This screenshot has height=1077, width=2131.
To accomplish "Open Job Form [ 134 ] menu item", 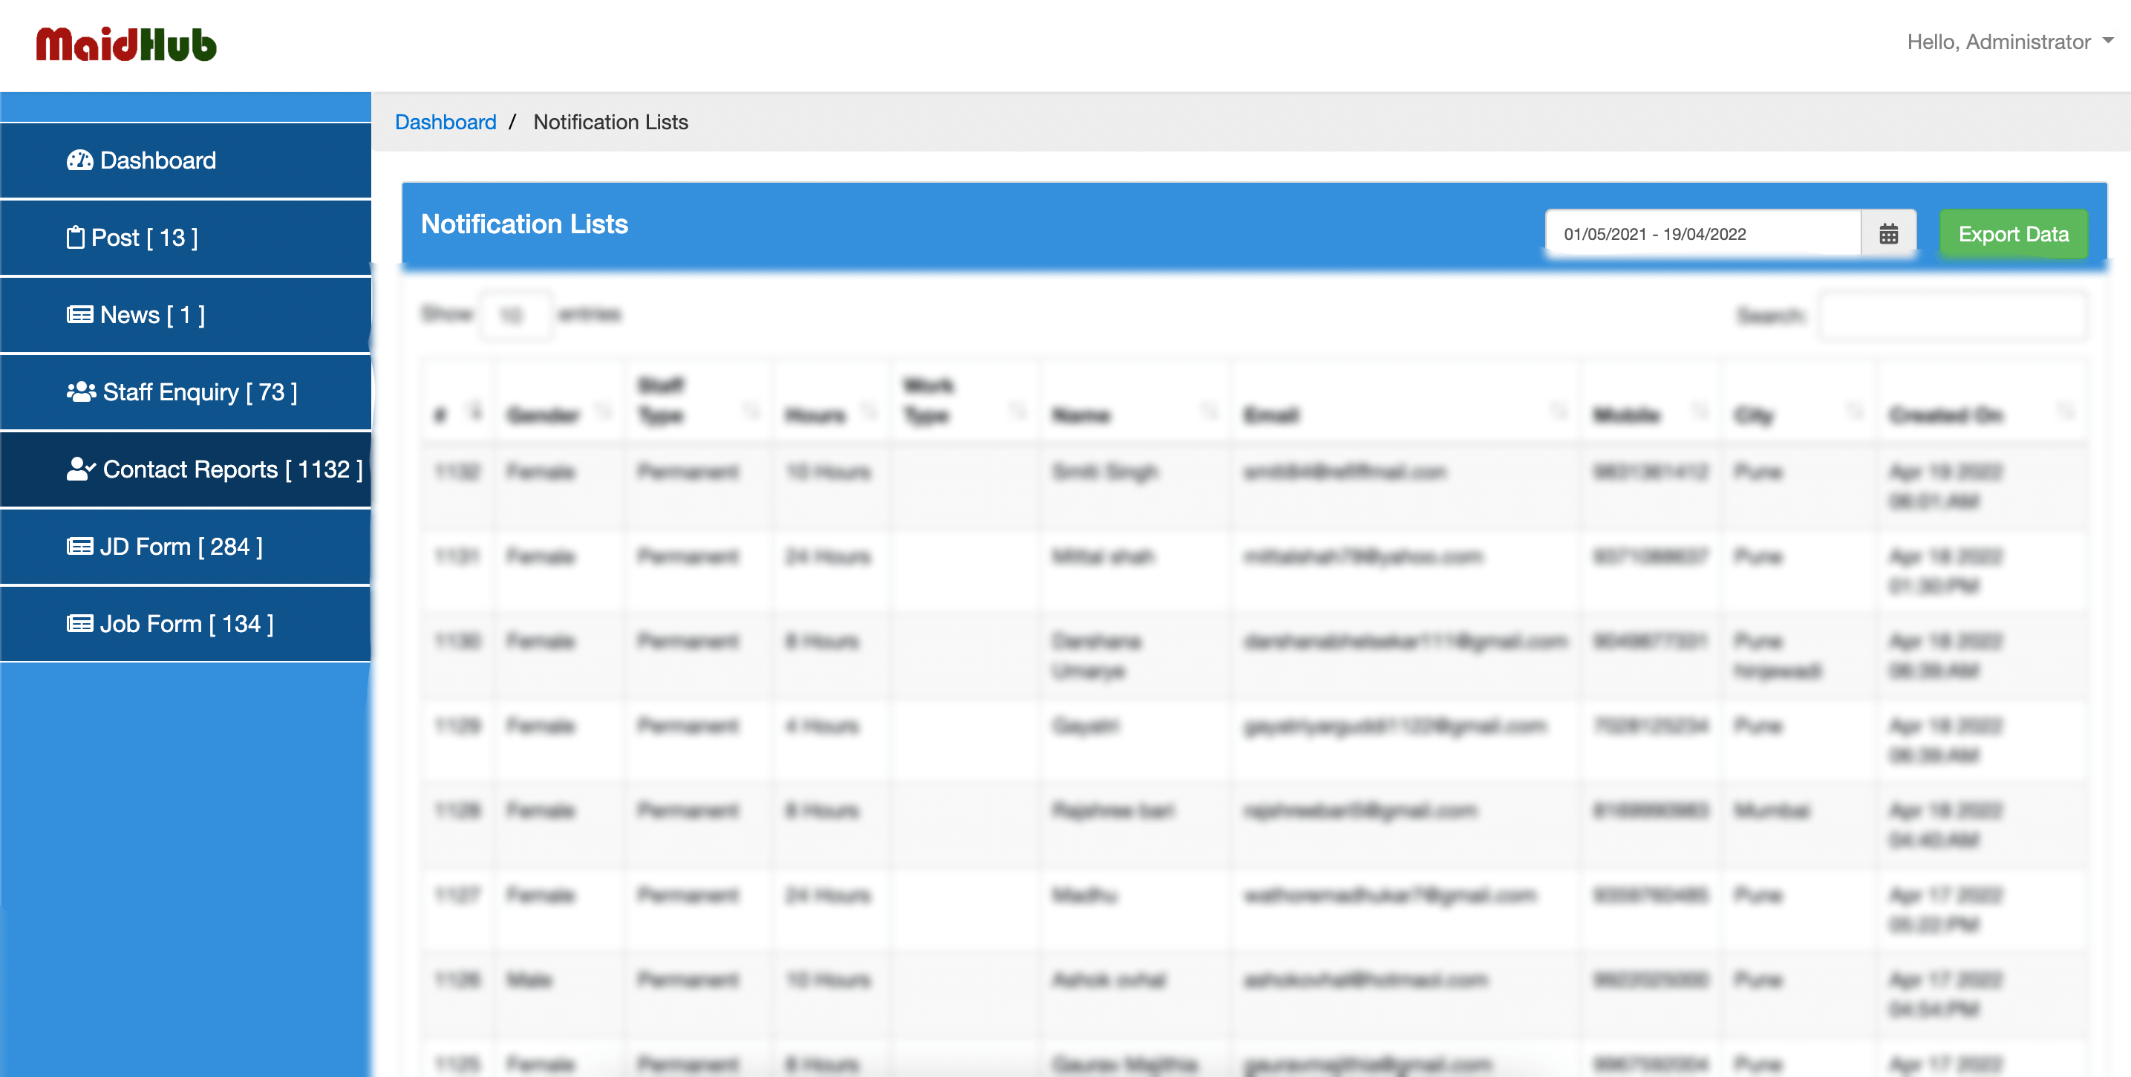I will [186, 623].
